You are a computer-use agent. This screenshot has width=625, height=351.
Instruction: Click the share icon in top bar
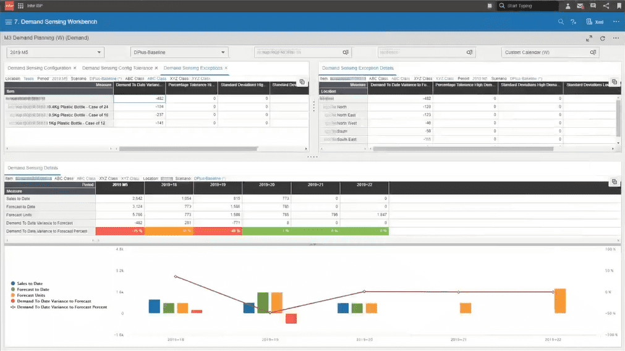pyautogui.click(x=606, y=6)
